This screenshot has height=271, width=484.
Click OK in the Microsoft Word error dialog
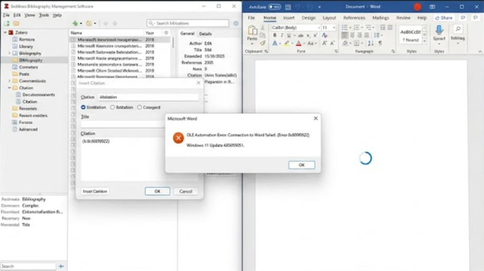pos(301,165)
